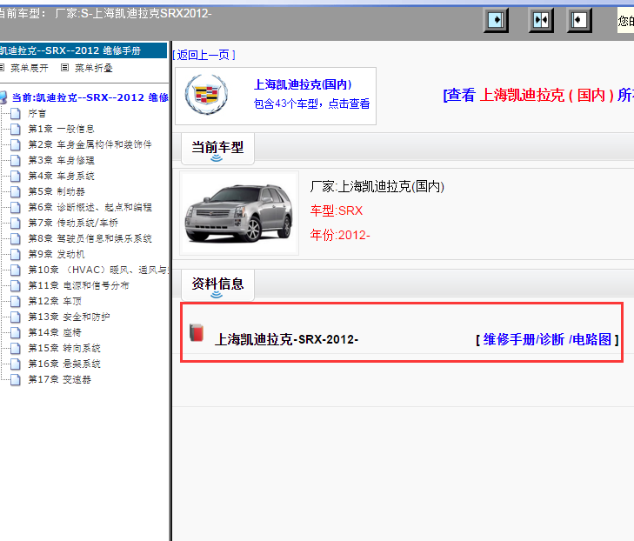Click the page icon of 第15章 转向系统
Screen dimensions: 634x541
click(x=16, y=348)
